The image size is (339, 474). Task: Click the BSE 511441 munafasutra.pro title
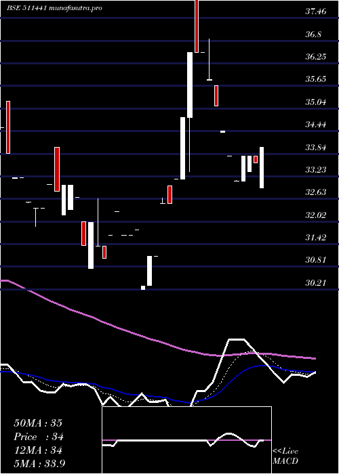coord(54,8)
